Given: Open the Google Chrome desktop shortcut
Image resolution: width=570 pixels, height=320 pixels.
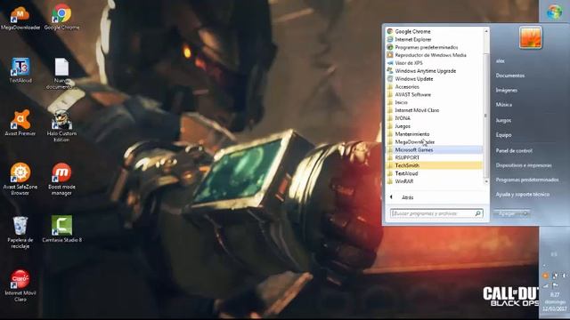Looking at the screenshot, I should click(61, 18).
